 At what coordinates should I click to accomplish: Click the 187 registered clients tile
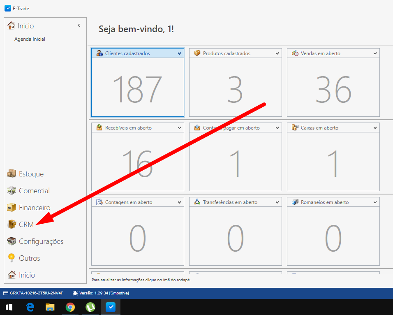point(137,88)
